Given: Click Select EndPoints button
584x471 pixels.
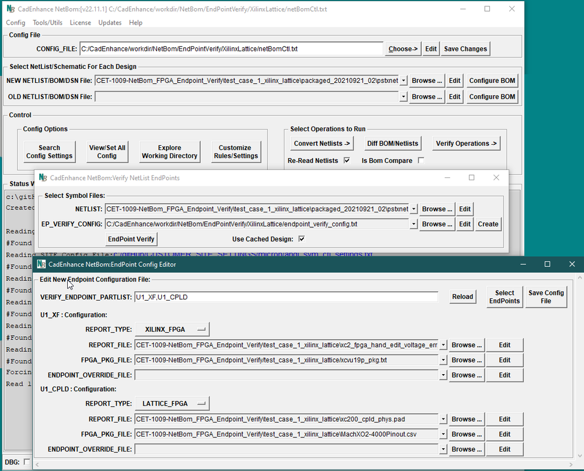Looking at the screenshot, I should coord(505,296).
